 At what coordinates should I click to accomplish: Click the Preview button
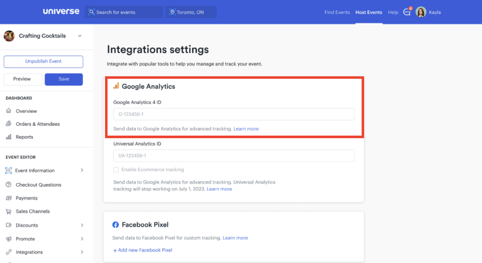tap(22, 79)
